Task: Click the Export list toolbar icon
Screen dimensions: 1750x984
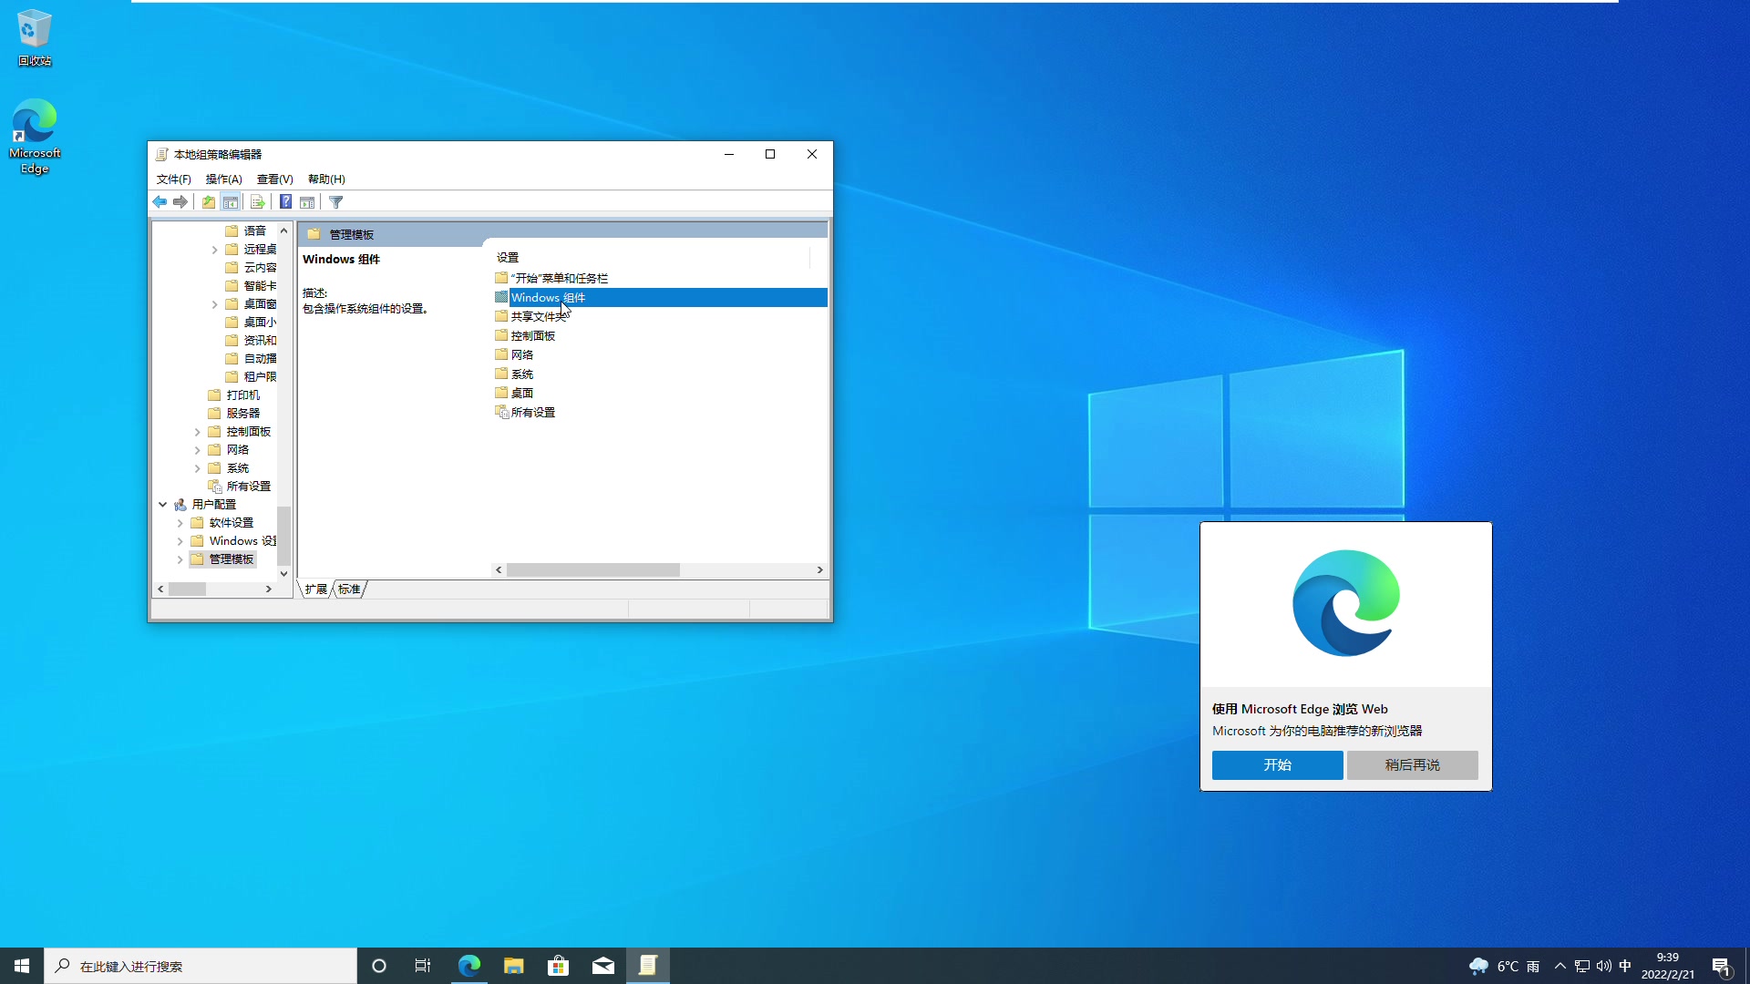Action: point(257,202)
